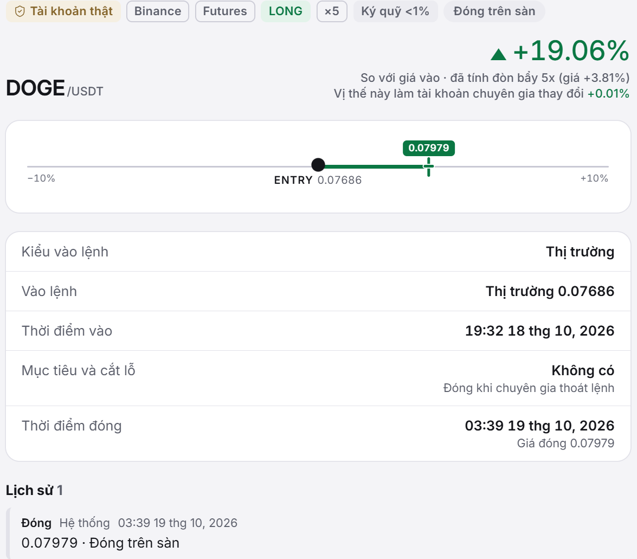Click the /USDT quote currency label
The height and width of the screenshot is (559, 637).
(85, 92)
